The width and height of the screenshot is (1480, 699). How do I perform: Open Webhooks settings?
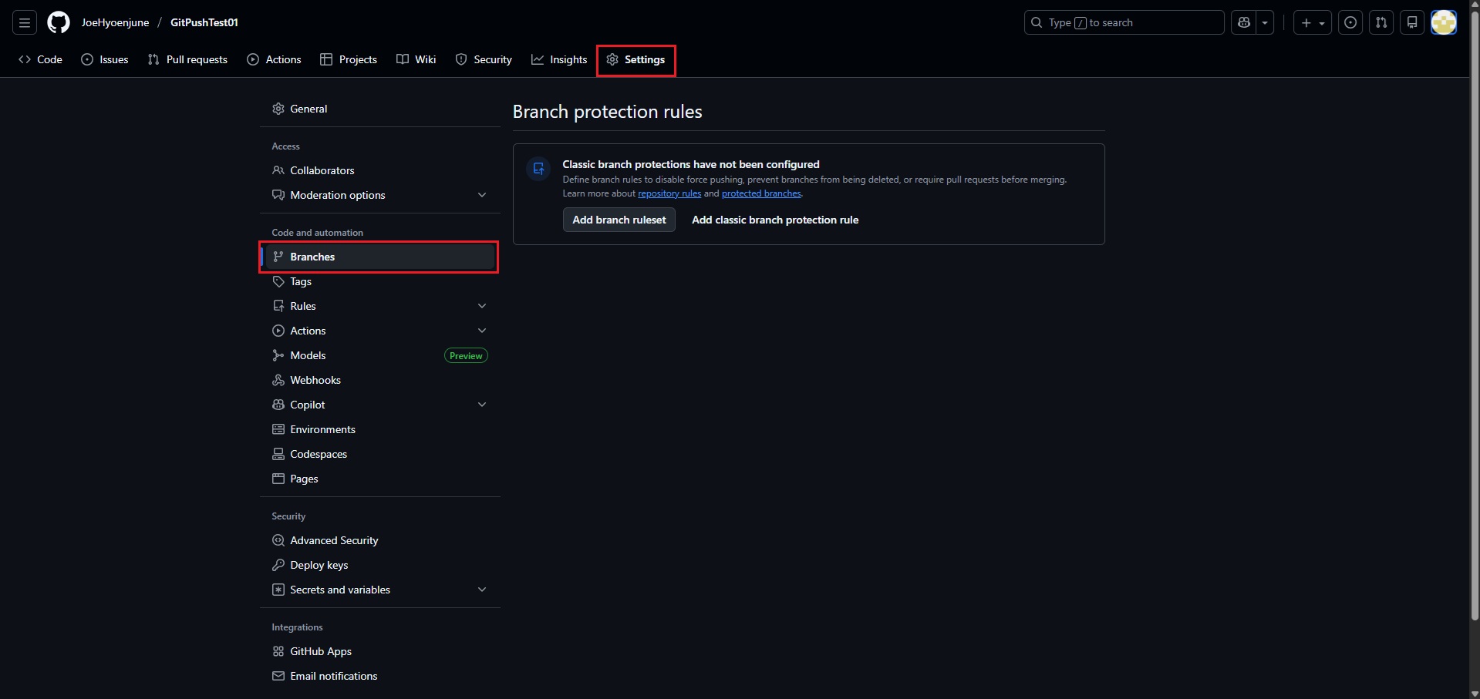(380, 380)
